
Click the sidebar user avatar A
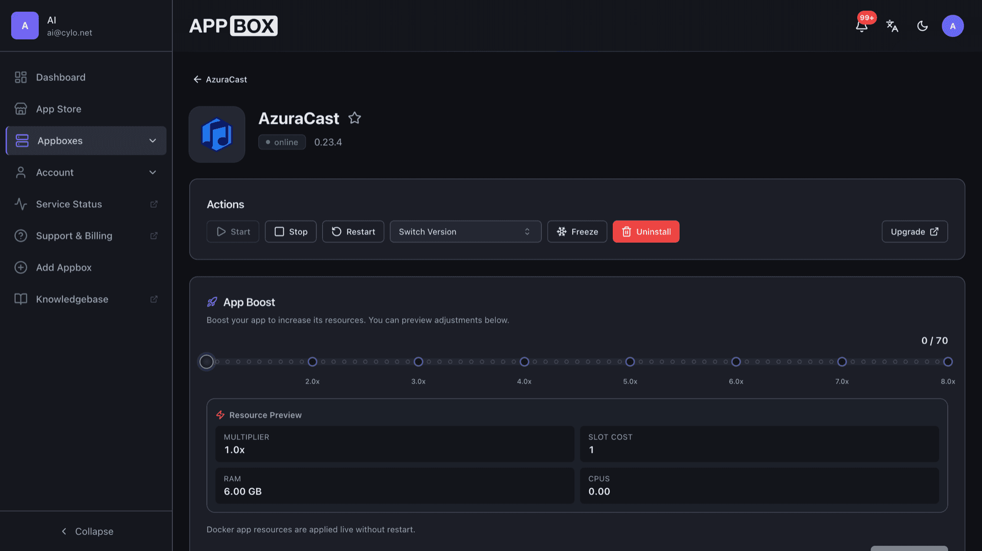(25, 26)
